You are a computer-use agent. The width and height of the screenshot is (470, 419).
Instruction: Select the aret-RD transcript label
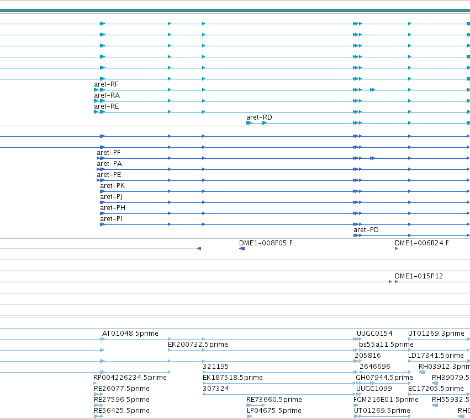[259, 117]
